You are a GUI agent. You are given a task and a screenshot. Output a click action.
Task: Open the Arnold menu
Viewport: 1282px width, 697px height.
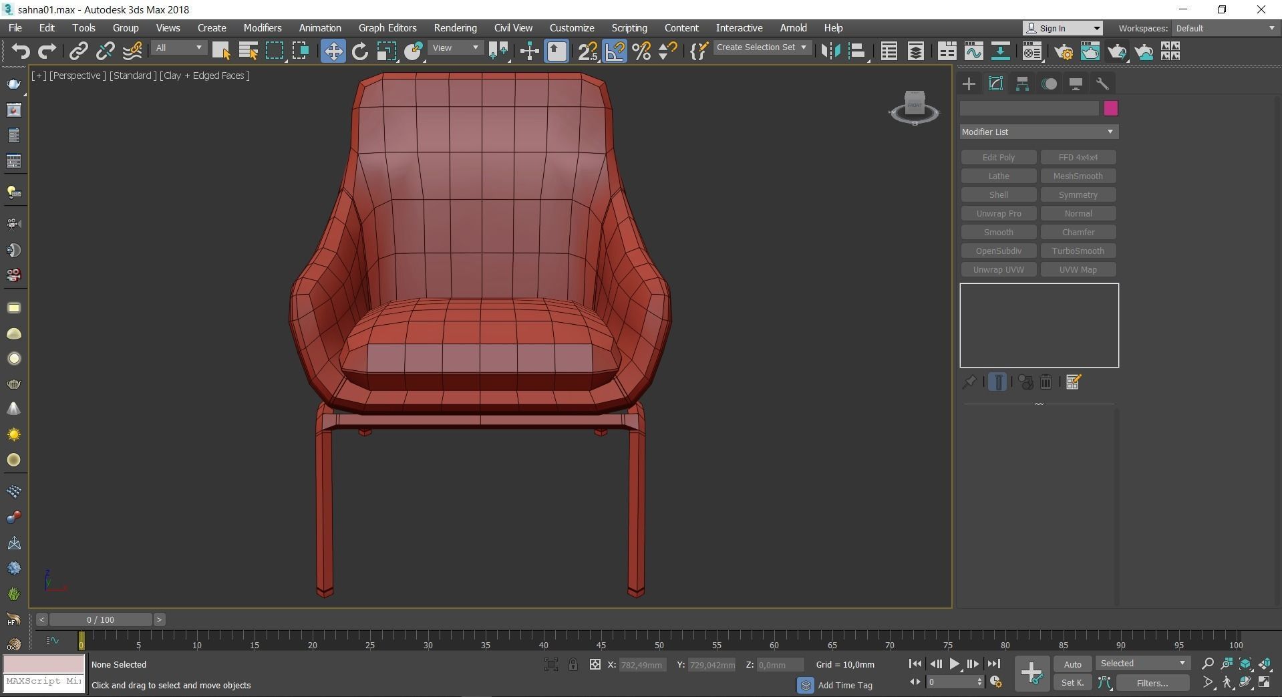click(793, 28)
